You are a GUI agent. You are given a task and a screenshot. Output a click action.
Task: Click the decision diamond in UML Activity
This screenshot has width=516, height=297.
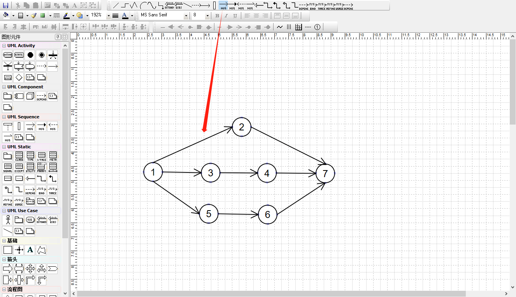[19, 77]
